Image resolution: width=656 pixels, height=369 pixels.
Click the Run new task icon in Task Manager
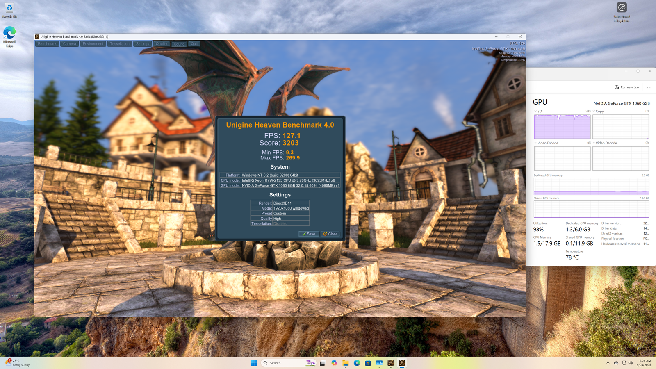coord(617,87)
